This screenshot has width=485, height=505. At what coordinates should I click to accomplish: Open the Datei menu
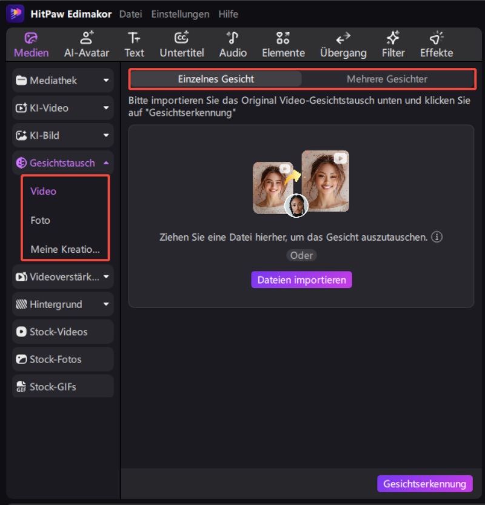coord(130,14)
